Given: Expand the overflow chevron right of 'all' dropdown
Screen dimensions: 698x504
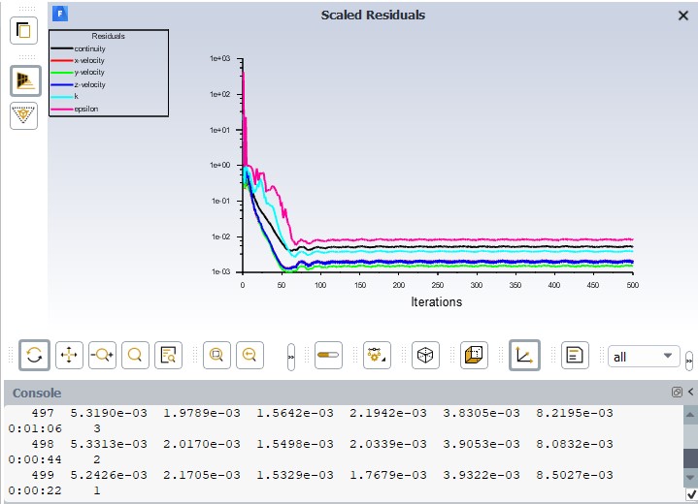Looking at the screenshot, I should [689, 361].
